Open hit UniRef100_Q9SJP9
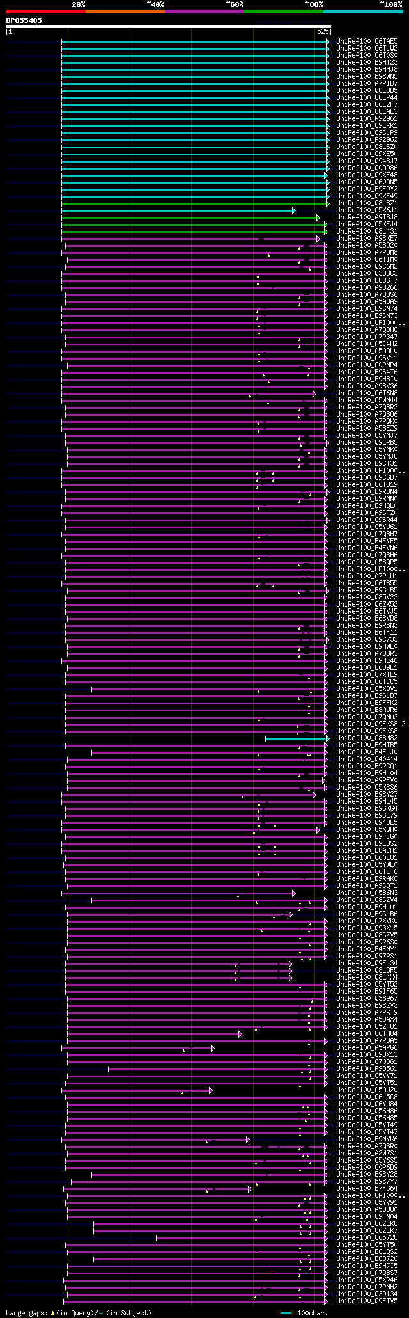Viewport: 409px width, 1318px height. coord(367,132)
